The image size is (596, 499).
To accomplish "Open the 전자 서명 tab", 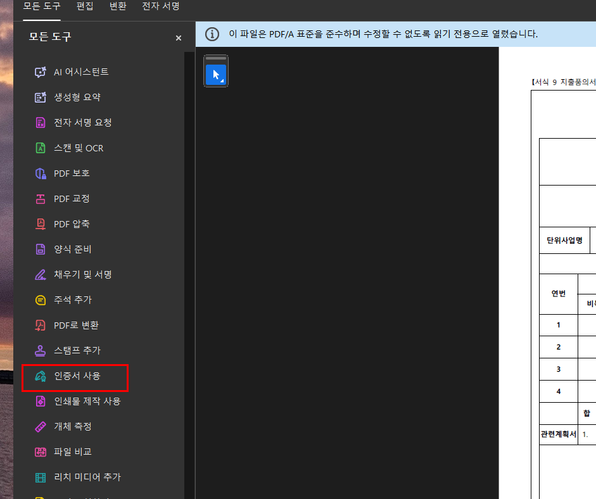I will [161, 6].
